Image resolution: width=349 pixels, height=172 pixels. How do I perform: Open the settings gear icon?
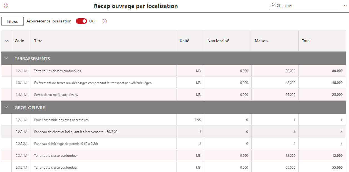(5, 6)
